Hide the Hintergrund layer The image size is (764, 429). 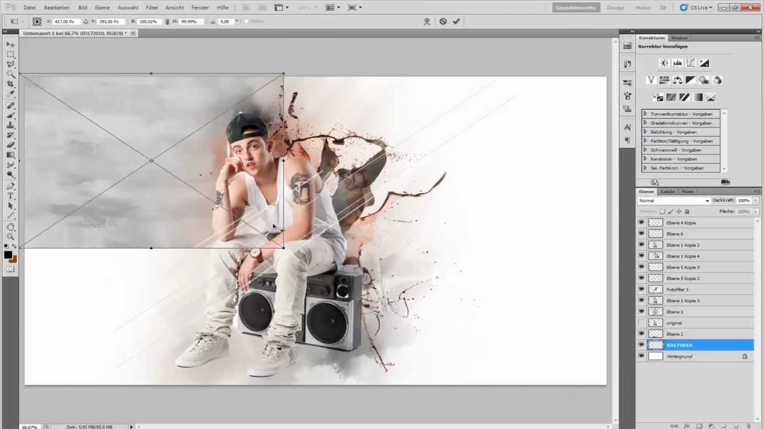pyautogui.click(x=641, y=356)
